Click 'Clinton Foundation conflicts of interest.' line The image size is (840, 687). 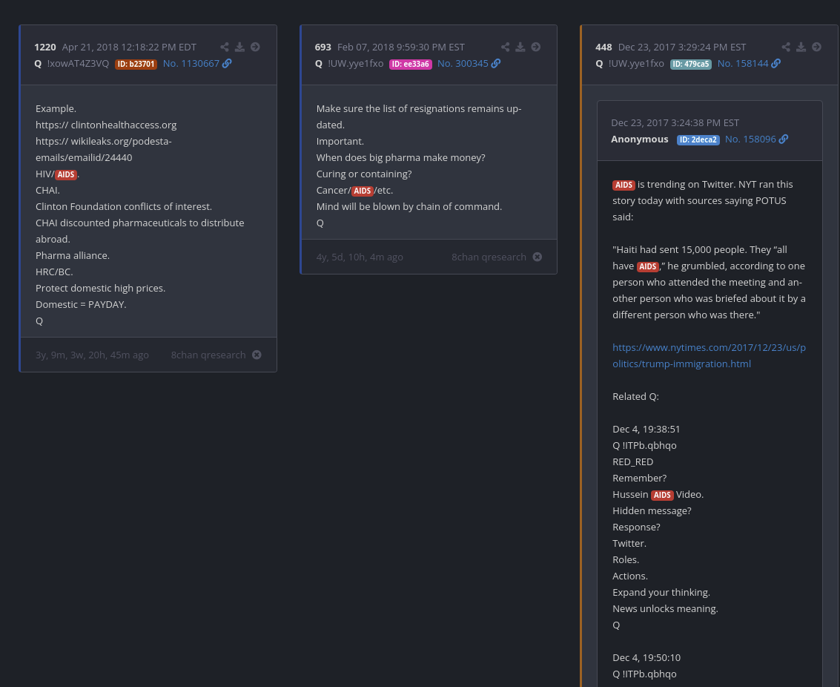coord(124,206)
